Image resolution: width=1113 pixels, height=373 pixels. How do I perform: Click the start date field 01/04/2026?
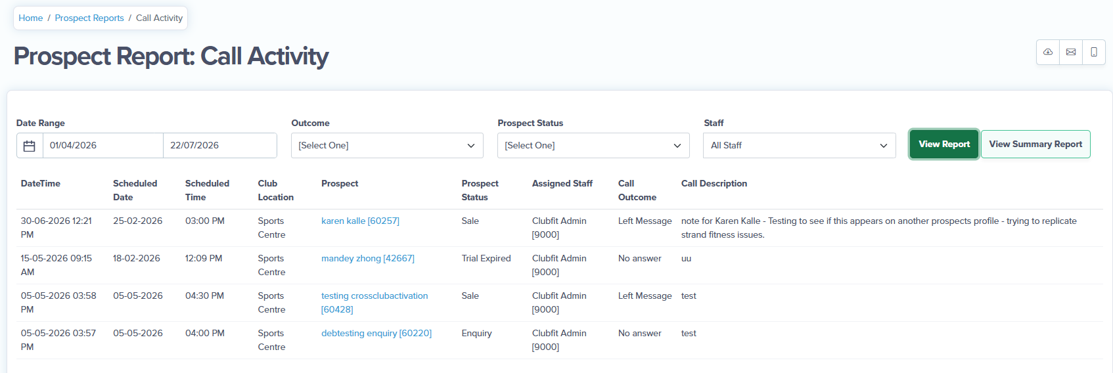coord(103,146)
